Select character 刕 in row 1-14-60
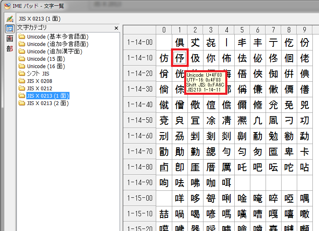319x231 pixels. [x=180, y=136]
